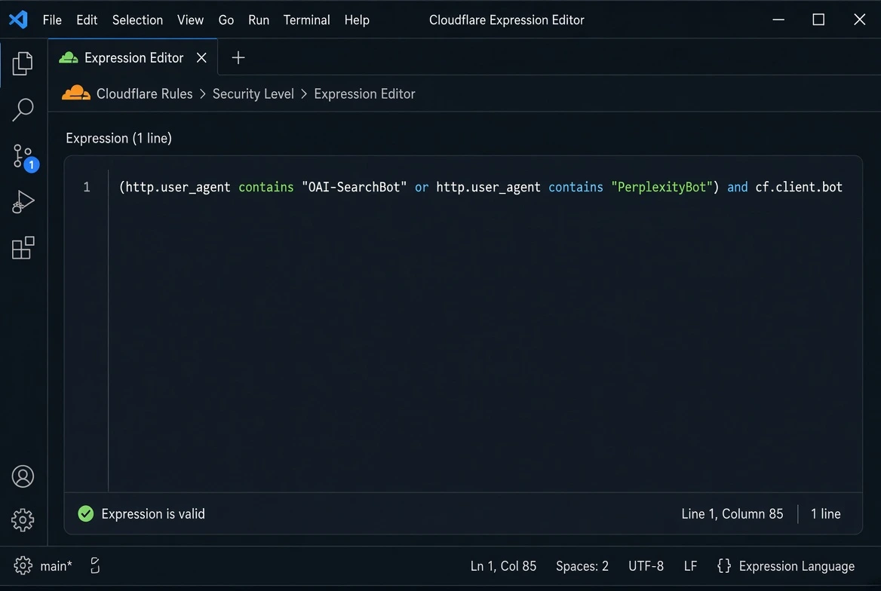881x591 pixels.
Task: Click the status bar gear icon by main*
Action: tap(23, 565)
